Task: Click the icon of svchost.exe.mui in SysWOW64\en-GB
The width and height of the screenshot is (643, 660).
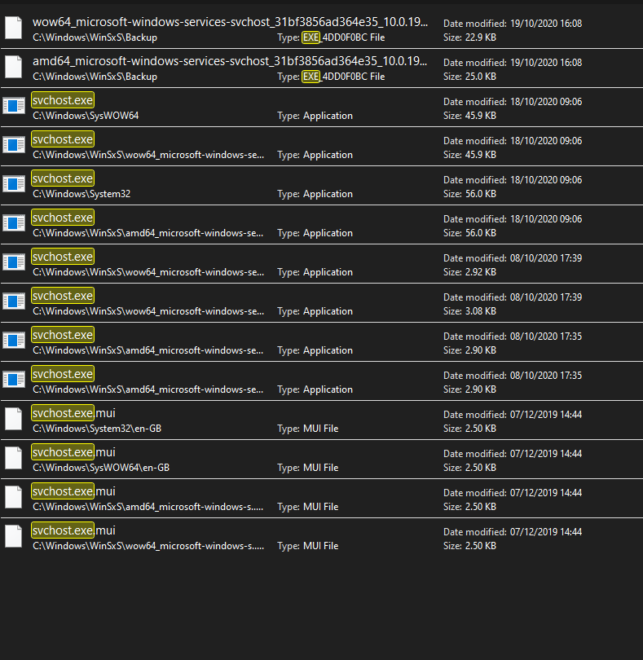Action: coord(14,458)
